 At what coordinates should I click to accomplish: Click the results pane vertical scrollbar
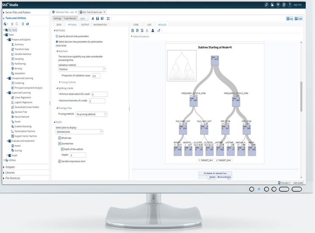pos(301,96)
